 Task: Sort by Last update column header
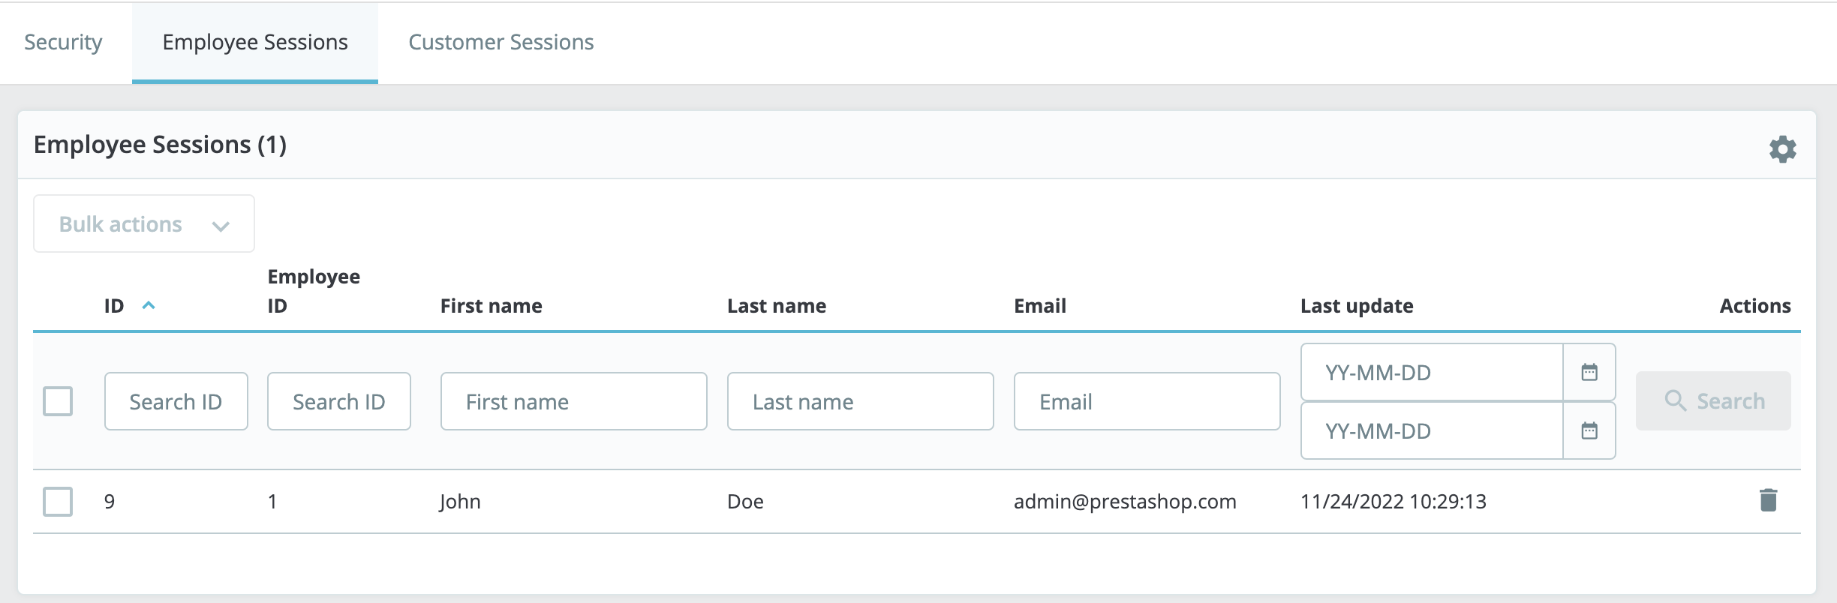coord(1356,306)
